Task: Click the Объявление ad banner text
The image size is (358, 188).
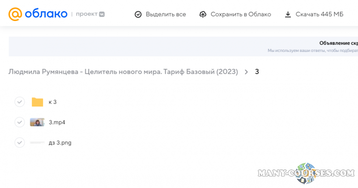Action: (338, 43)
